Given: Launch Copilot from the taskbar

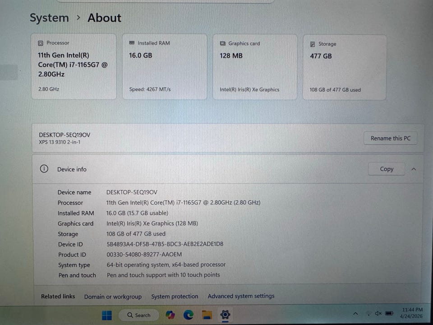Looking at the screenshot, I should coord(170,315).
